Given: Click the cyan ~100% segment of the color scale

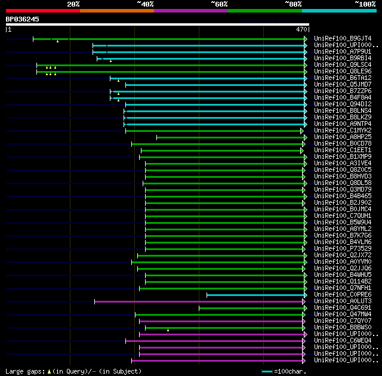Looking at the screenshot, I should pyautogui.click(x=340, y=11).
